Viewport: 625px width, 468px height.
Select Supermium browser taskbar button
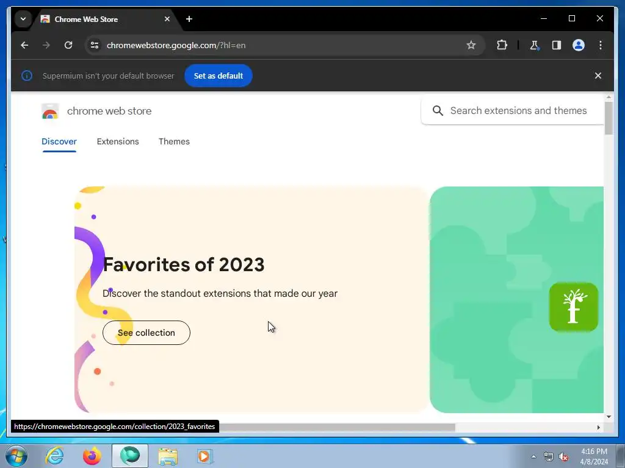point(130,456)
